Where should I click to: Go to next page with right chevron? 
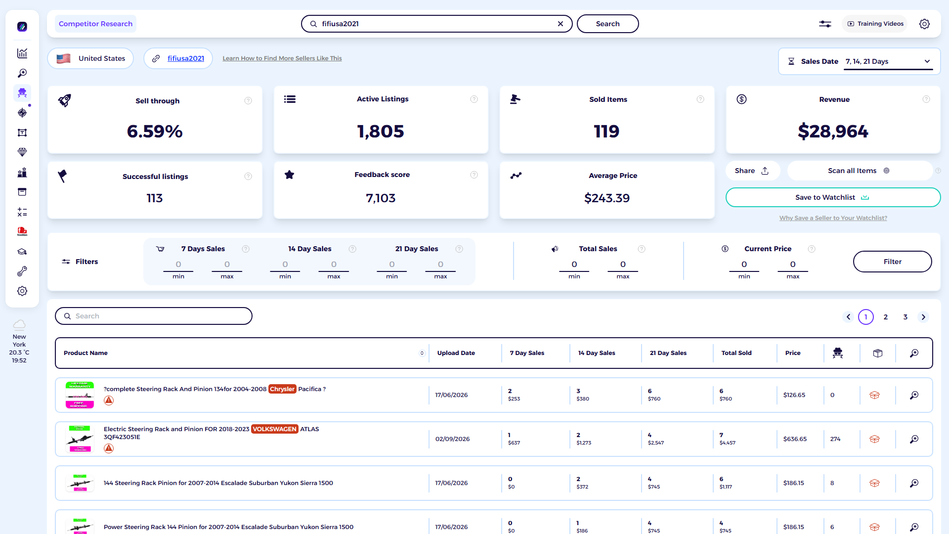(923, 317)
